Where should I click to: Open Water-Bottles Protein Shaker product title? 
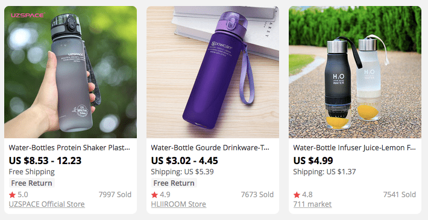coord(69,148)
